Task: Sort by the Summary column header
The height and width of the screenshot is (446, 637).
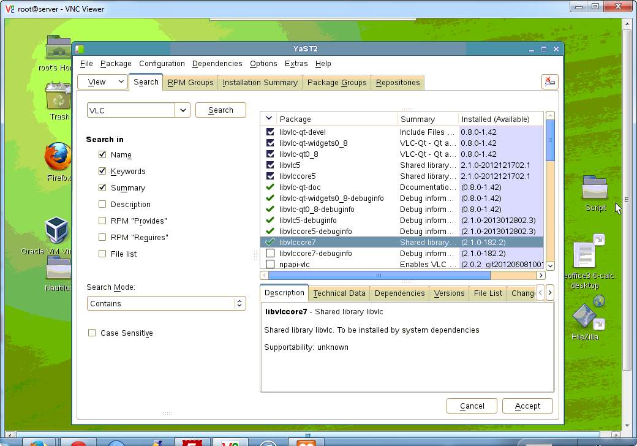Action: point(428,119)
